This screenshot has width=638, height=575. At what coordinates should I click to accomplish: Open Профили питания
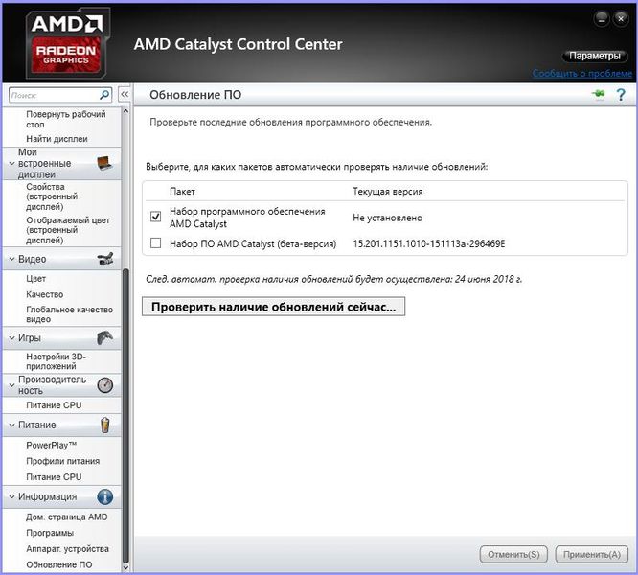63,461
